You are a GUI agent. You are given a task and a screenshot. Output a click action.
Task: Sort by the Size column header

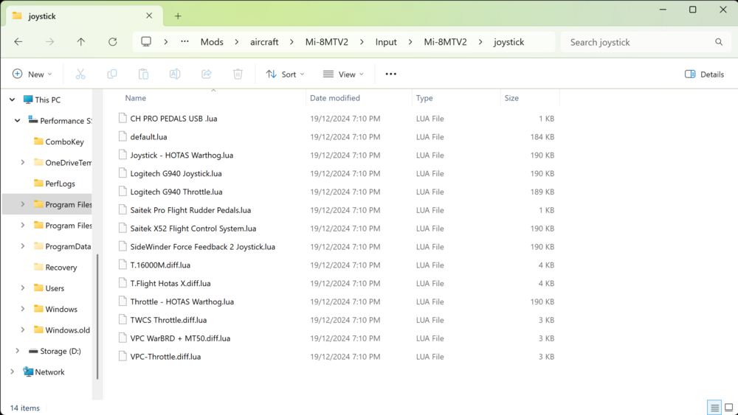[x=511, y=98]
